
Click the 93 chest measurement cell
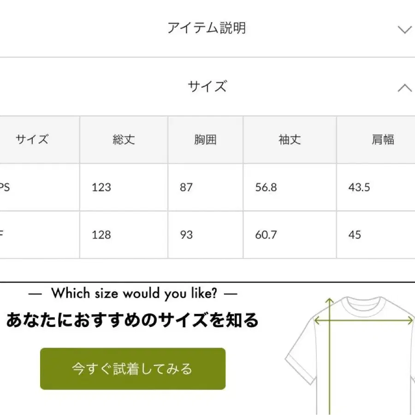[x=186, y=235]
